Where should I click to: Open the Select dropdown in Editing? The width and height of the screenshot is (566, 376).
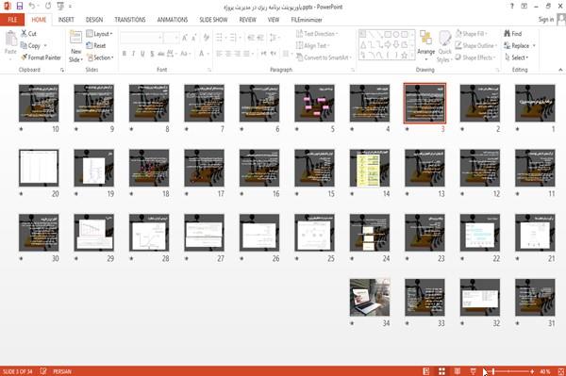click(x=517, y=57)
